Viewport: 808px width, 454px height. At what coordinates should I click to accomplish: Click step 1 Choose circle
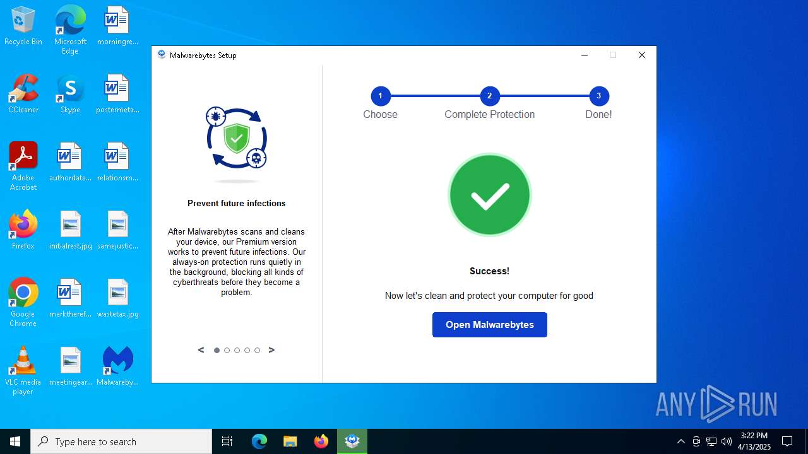click(380, 96)
